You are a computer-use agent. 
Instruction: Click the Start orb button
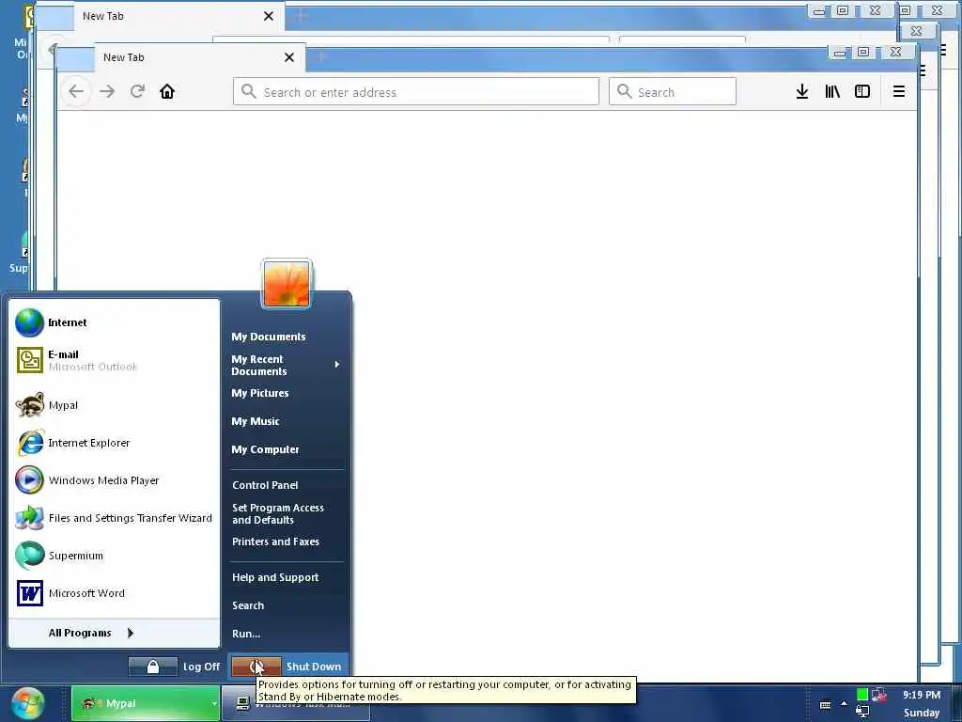(27, 703)
